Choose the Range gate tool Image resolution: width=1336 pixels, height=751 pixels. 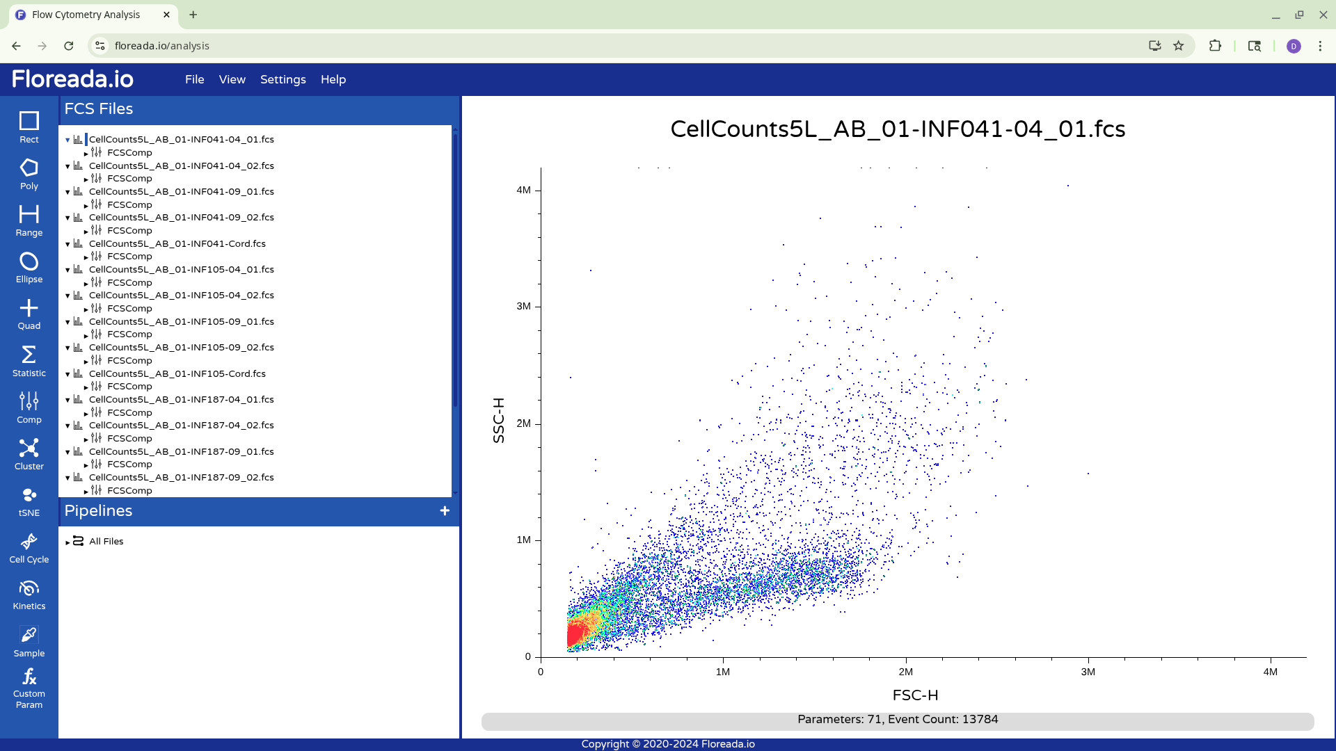pos(29,220)
